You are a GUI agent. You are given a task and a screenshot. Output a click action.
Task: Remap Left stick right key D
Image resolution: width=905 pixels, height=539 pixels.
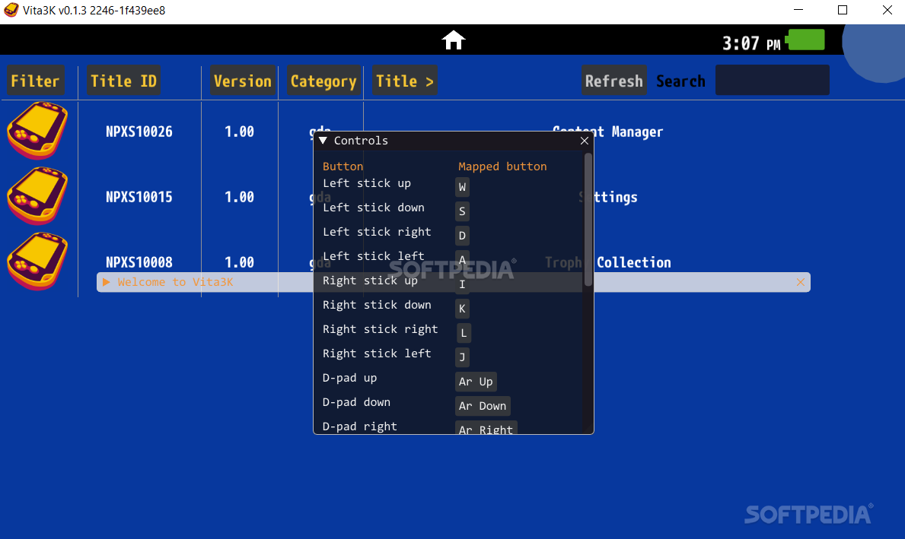[462, 236]
